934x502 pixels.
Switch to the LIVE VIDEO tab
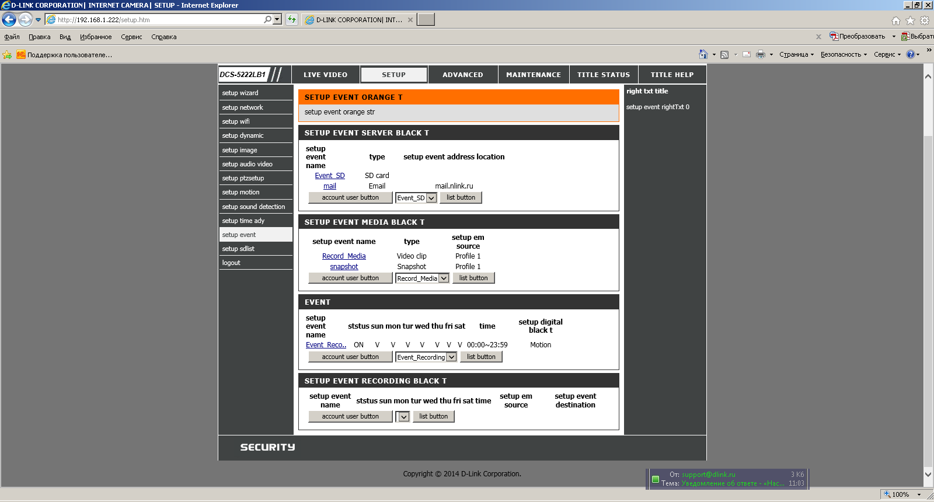pos(325,75)
